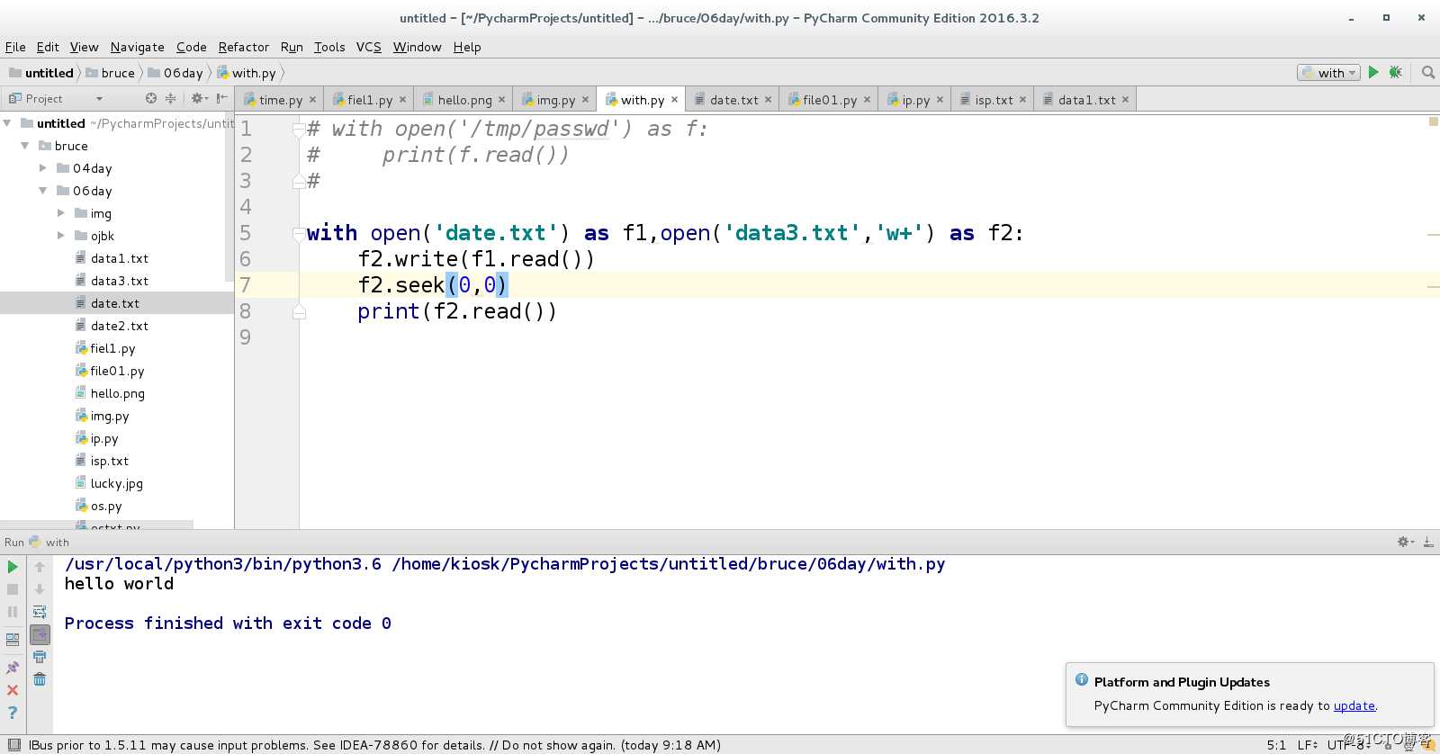Expand the img folder
The width and height of the screenshot is (1440, 754).
[60, 213]
